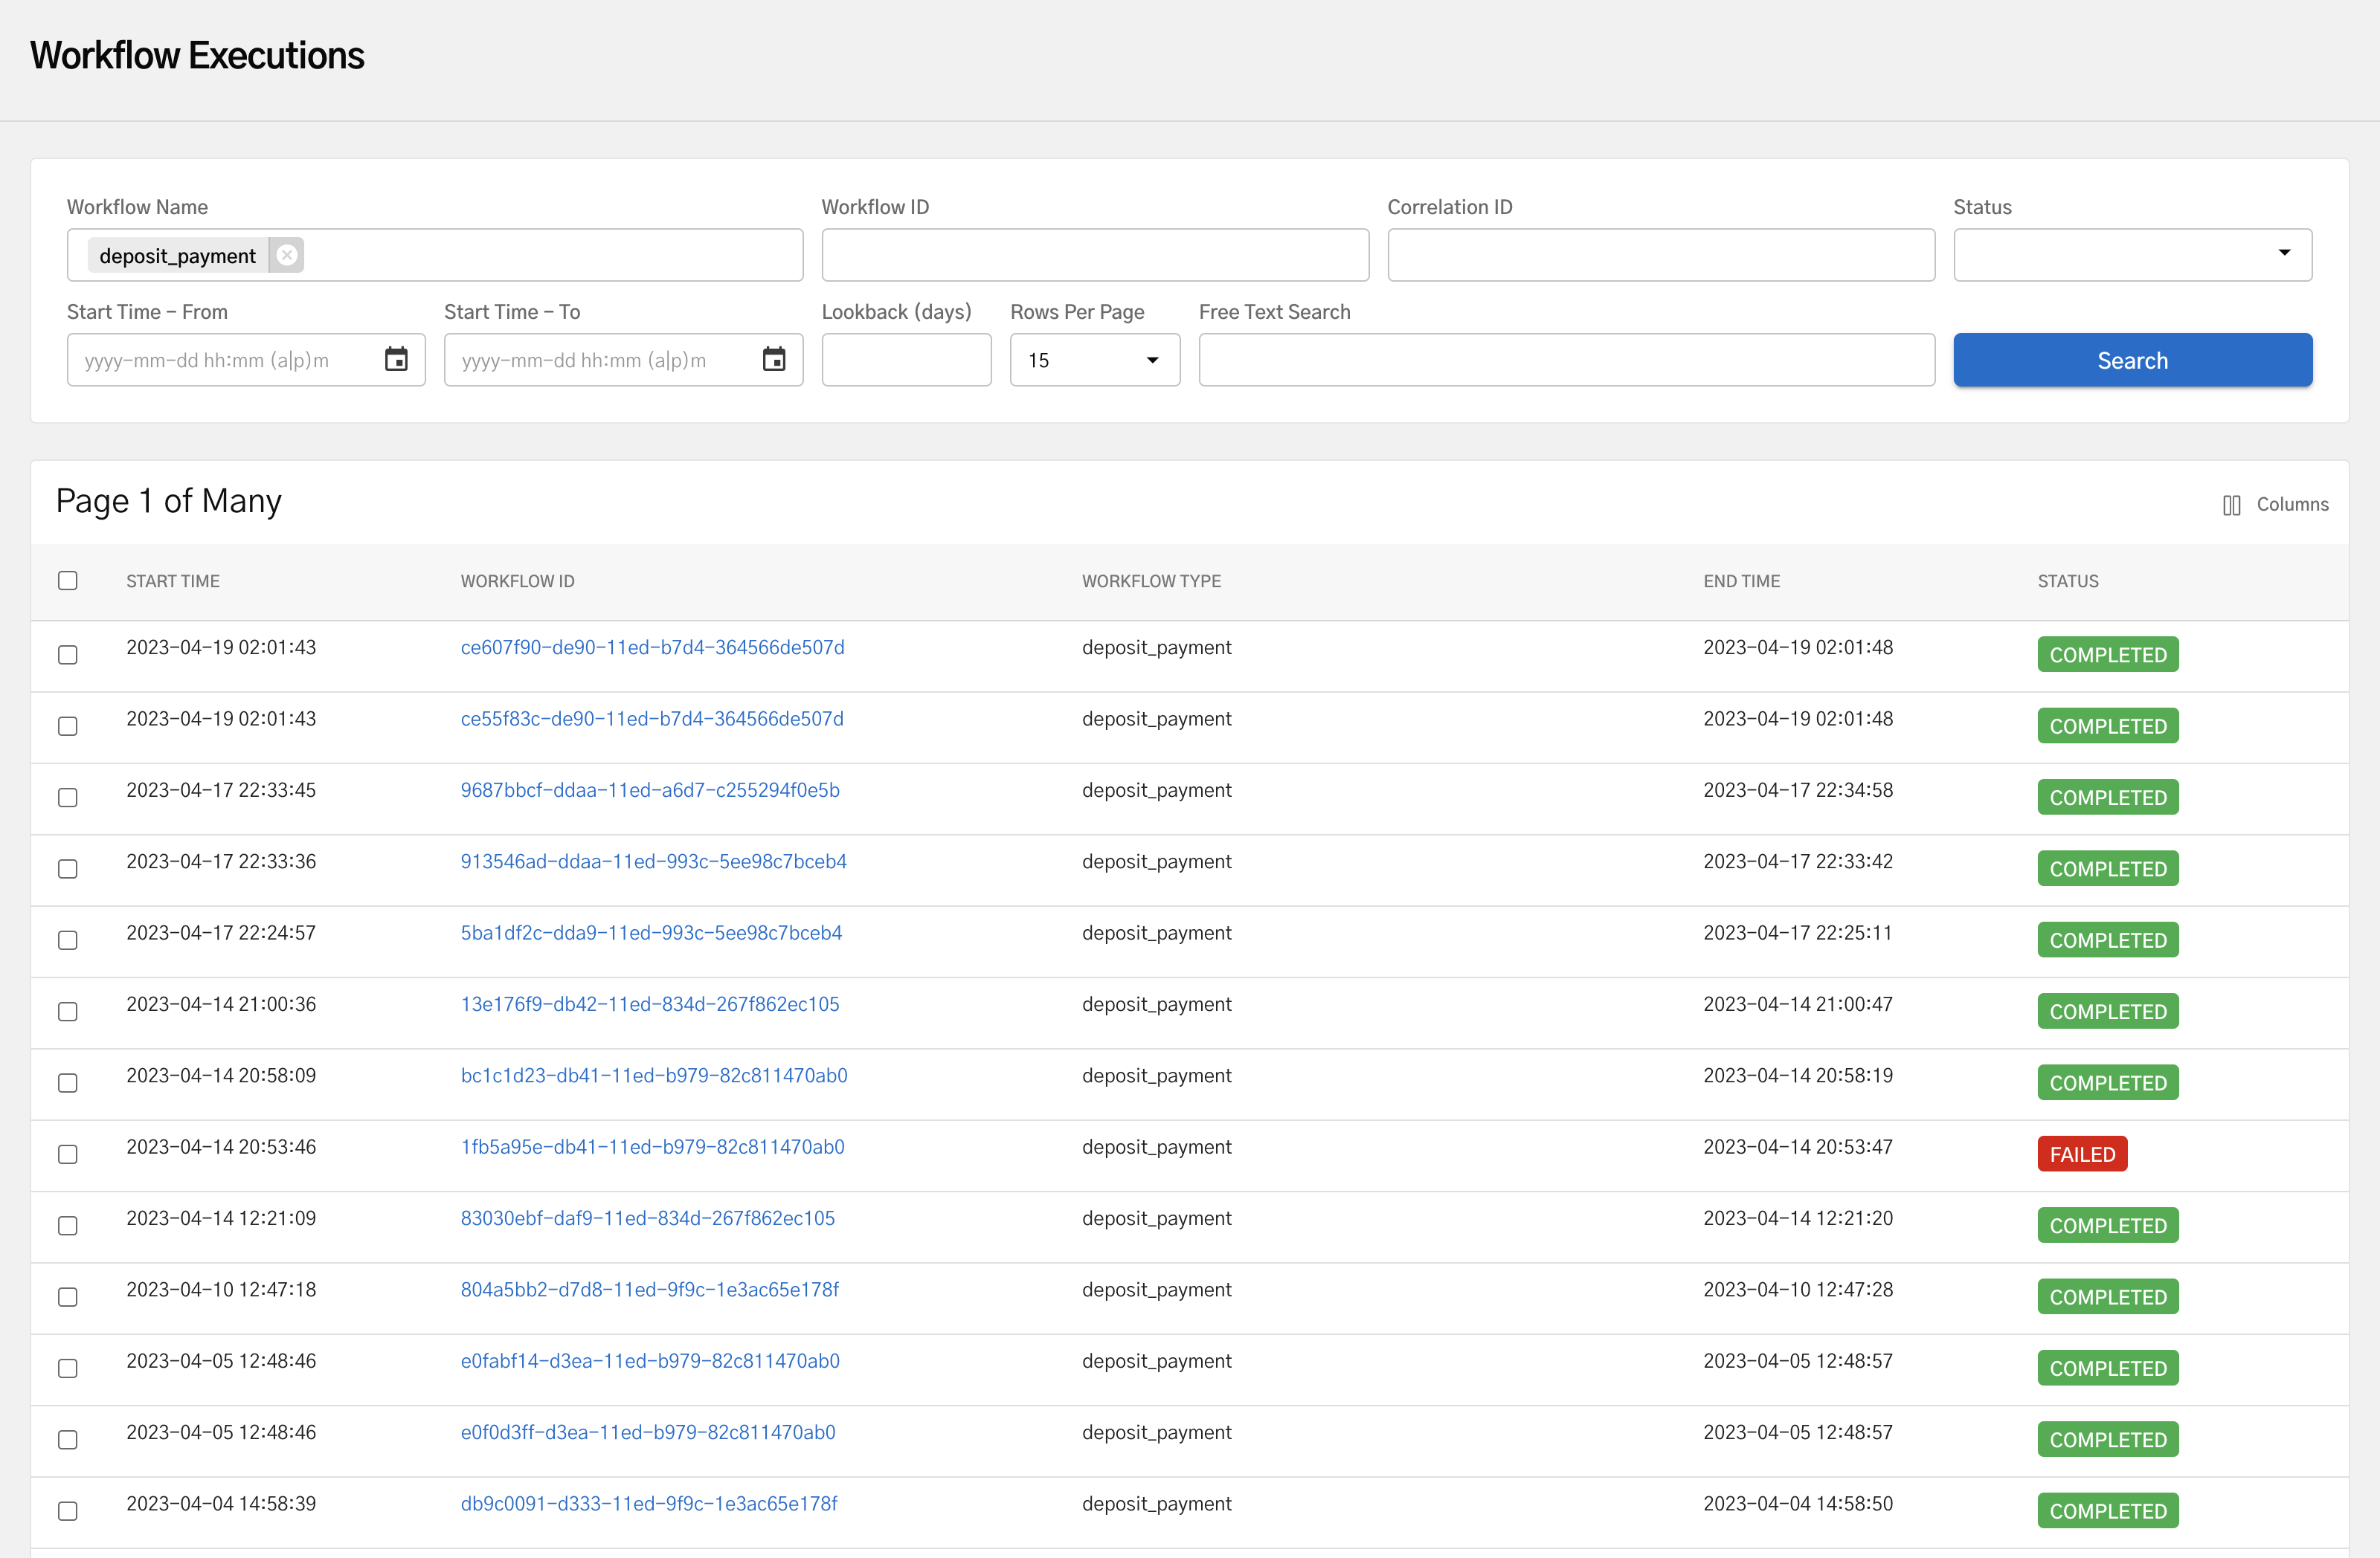
Task: Click the FAILED status badge
Action: pos(2082,1153)
